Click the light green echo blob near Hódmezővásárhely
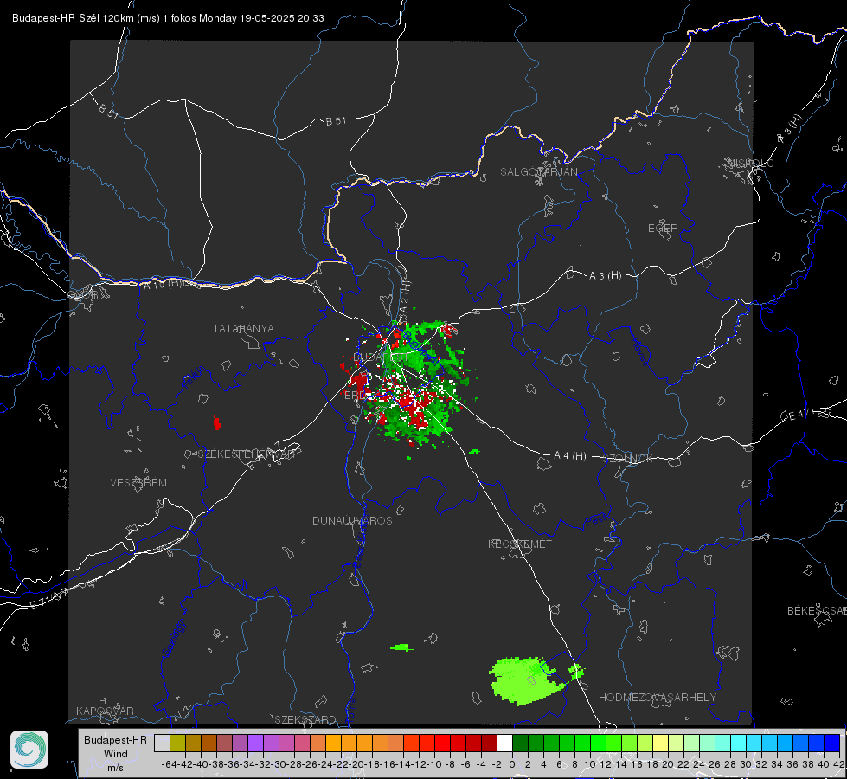 click(527, 680)
